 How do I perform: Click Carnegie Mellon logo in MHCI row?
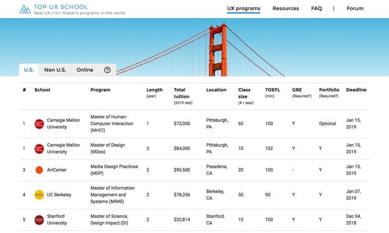pos(39,124)
